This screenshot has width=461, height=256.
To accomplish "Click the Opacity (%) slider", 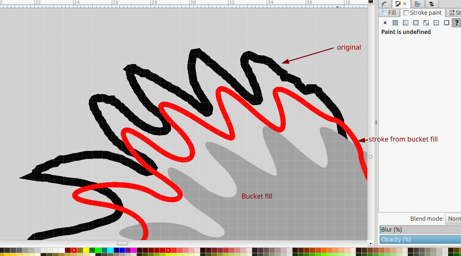I will (420, 240).
